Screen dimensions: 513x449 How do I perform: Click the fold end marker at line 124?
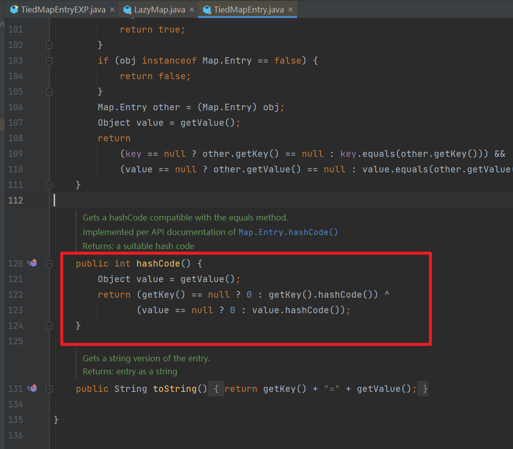click(x=49, y=325)
